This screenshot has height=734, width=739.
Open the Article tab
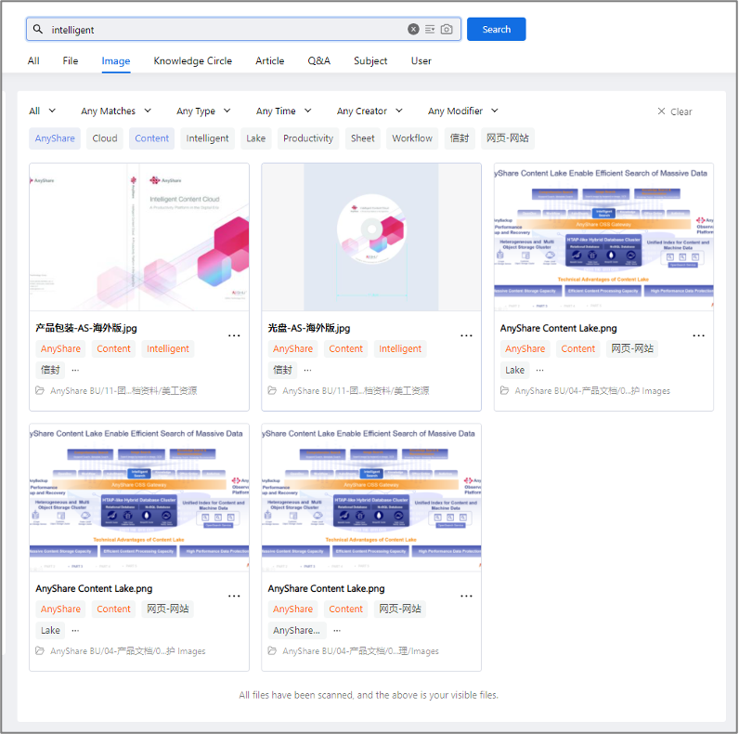pos(269,61)
